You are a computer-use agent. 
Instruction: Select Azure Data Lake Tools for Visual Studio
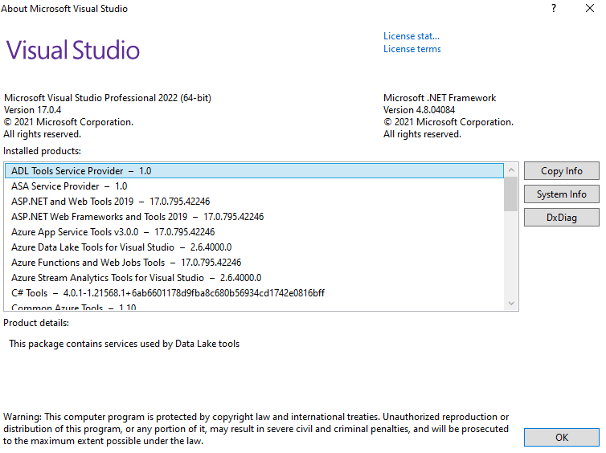pyautogui.click(x=254, y=247)
